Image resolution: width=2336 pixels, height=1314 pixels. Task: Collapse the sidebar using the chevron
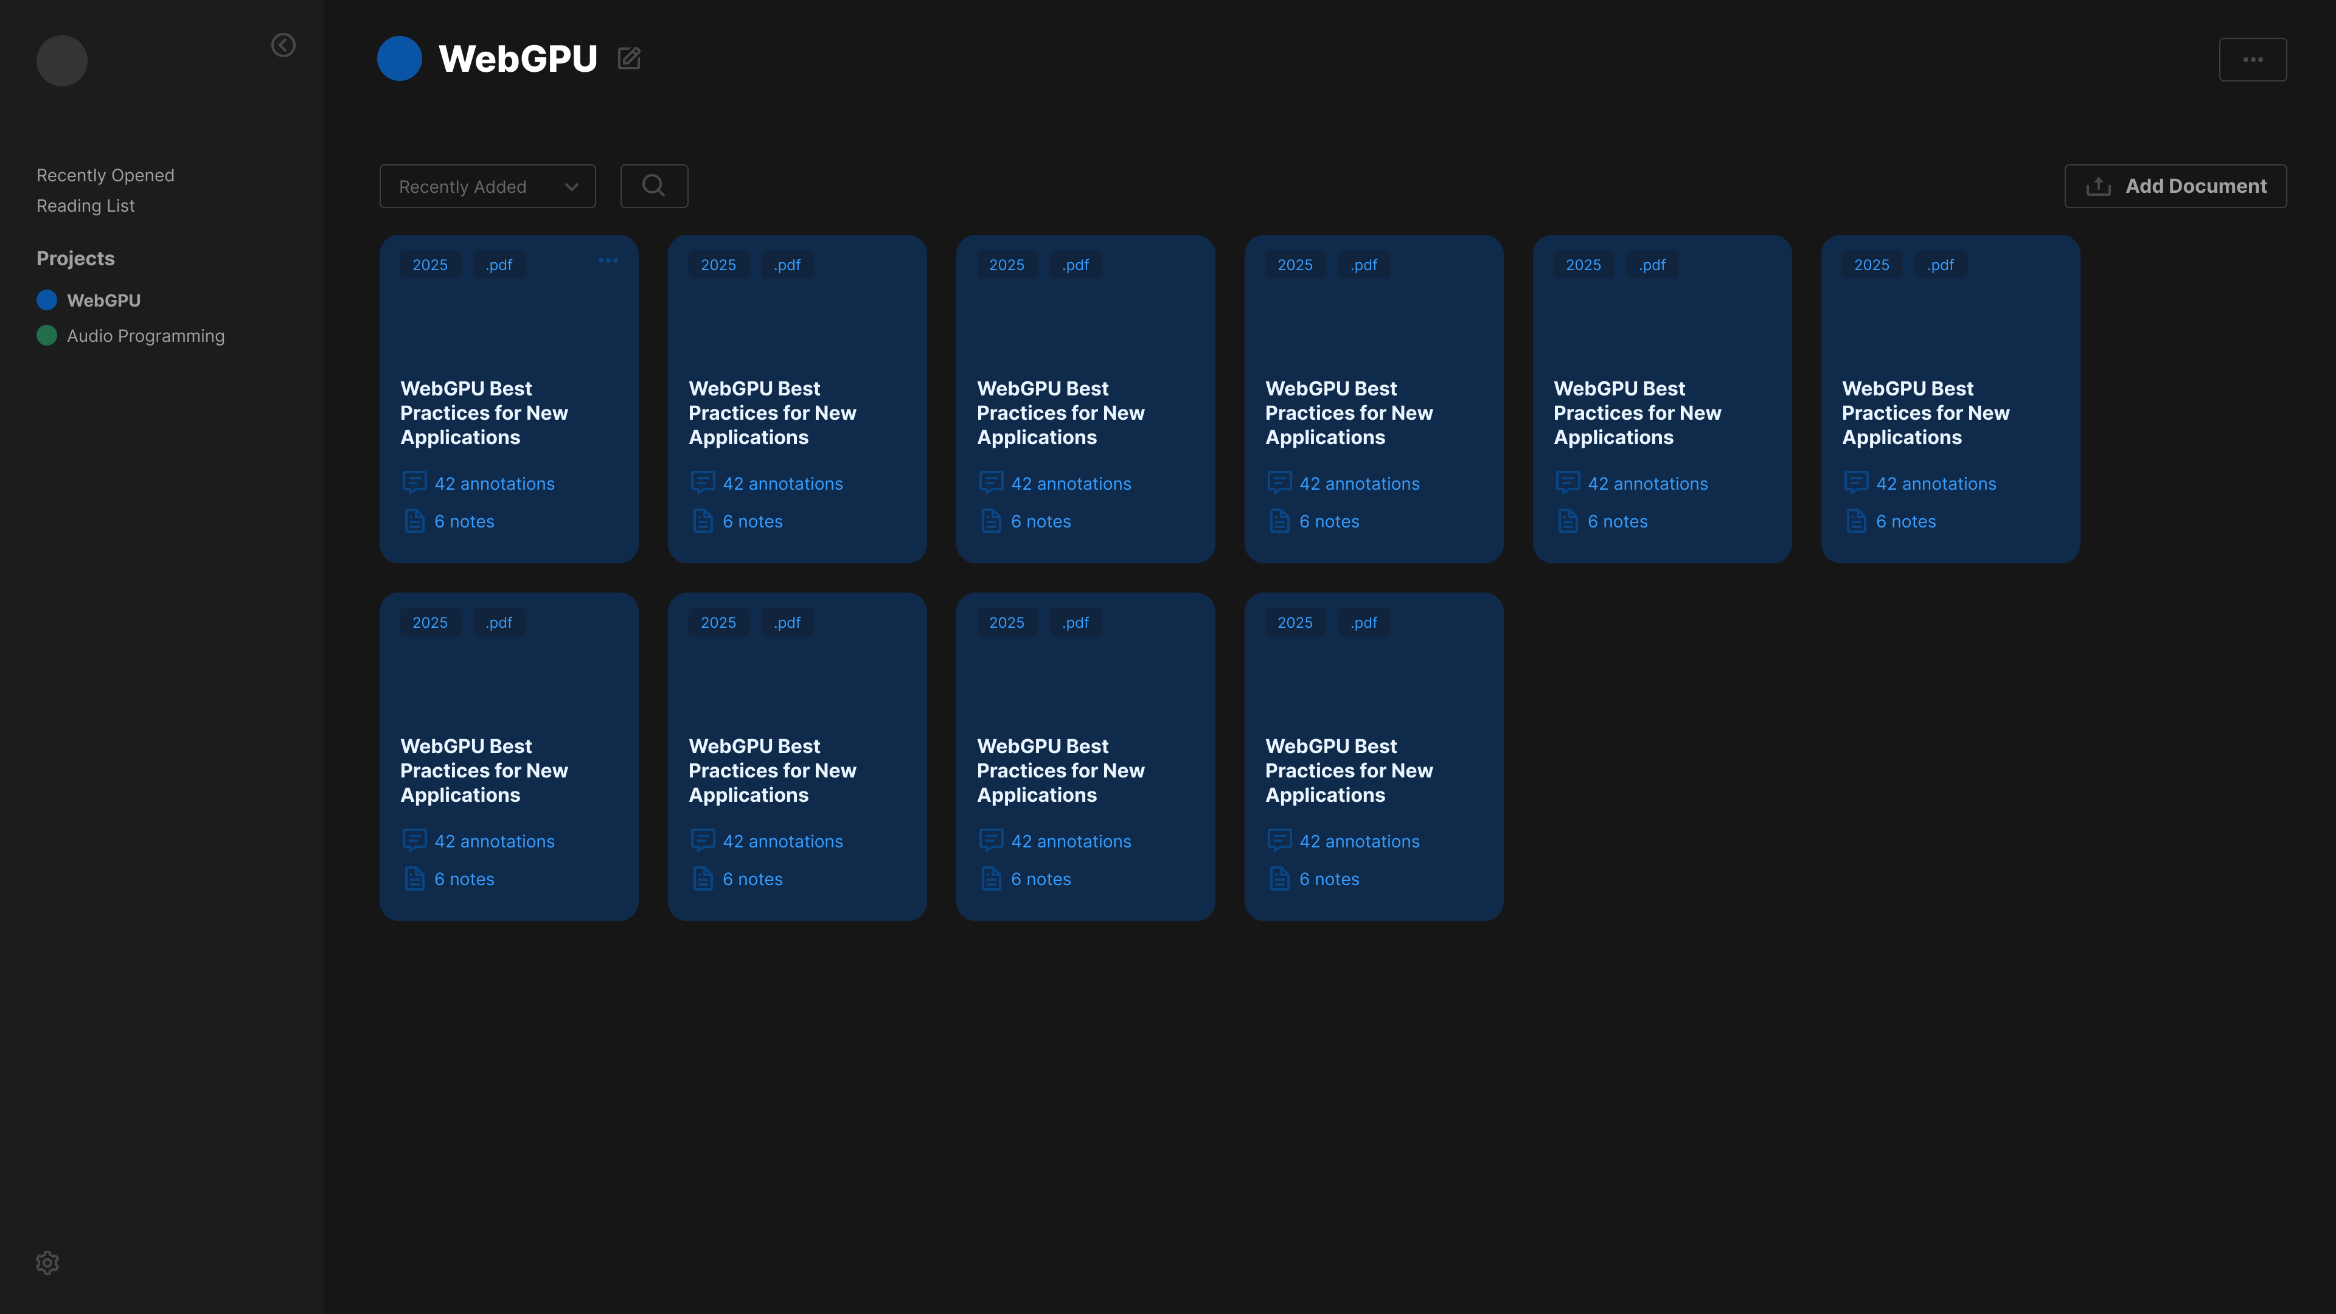(x=283, y=46)
